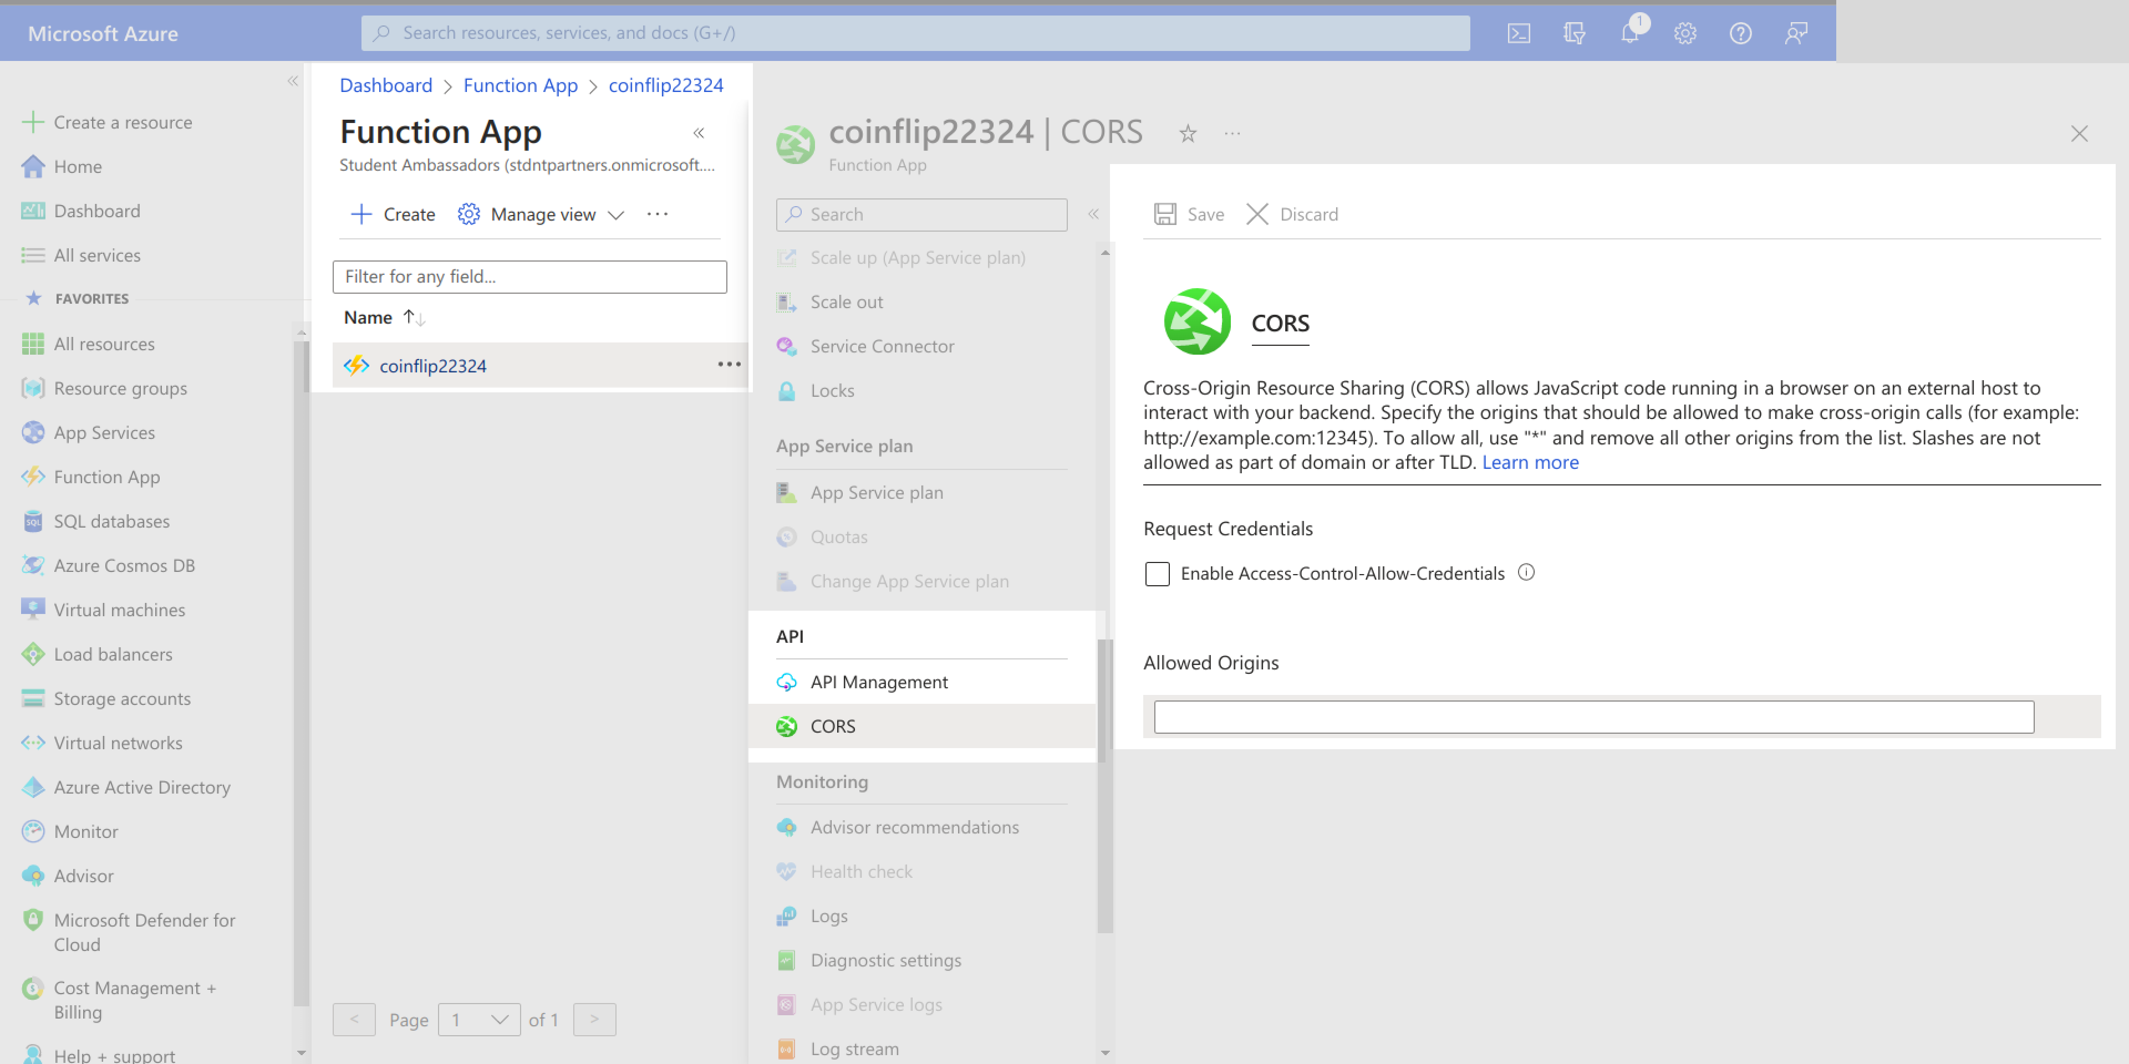Viewport: 2129px width, 1064px height.
Task: Select API Management menu item
Action: (879, 682)
